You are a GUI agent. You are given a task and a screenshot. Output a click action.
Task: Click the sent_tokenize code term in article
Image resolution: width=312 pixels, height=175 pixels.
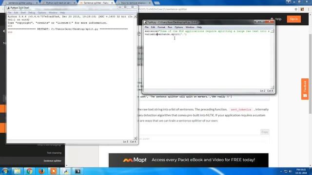pyautogui.click(x=241, y=109)
